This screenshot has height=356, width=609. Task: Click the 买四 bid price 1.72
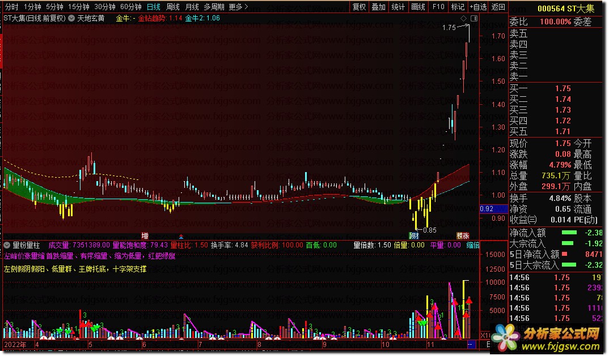pyautogui.click(x=563, y=121)
